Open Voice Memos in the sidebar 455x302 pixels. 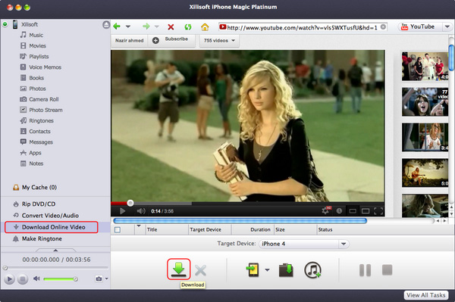[45, 67]
